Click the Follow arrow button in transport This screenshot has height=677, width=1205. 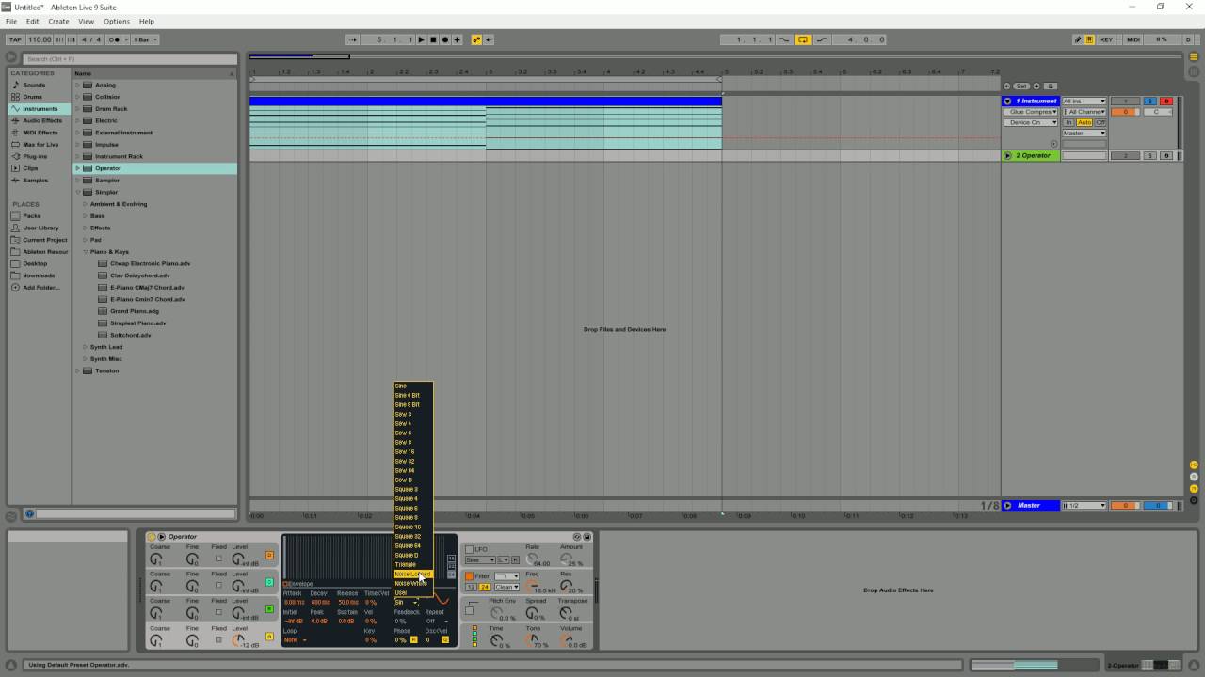click(x=353, y=39)
